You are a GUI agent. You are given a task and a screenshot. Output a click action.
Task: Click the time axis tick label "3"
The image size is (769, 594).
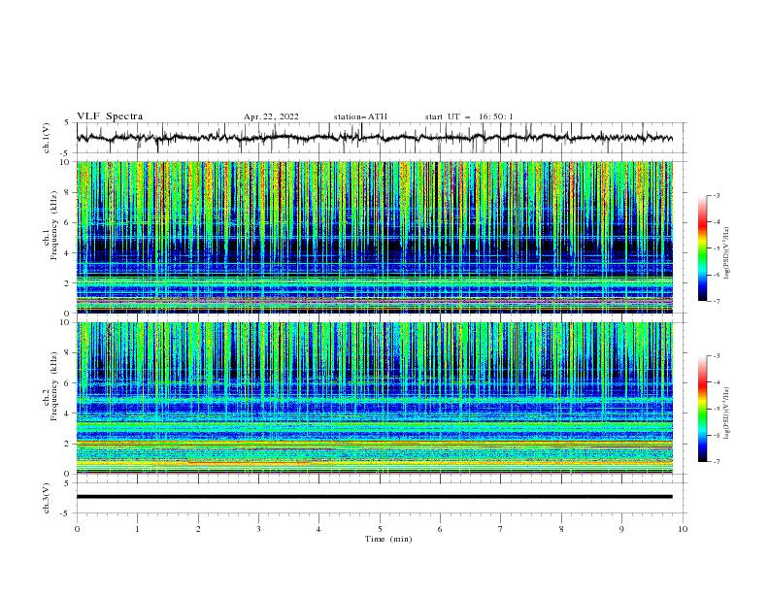[258, 529]
